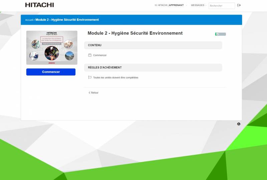Click the unit icon beside Commencer
Image resolution: width=267 pixels, height=180 pixels.
(89, 55)
